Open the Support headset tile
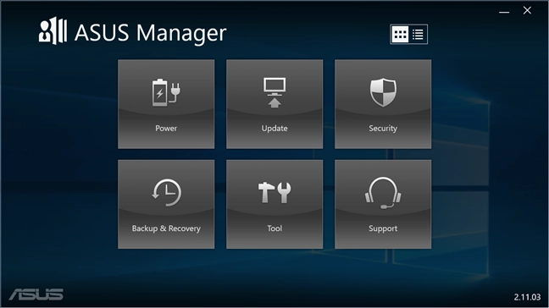Screen dimensions: 549x308 coord(383,204)
